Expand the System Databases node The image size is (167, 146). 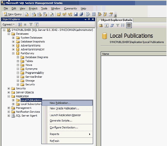(x=13, y=38)
